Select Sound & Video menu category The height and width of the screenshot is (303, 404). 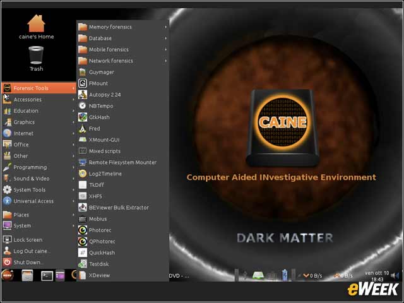tap(39, 179)
